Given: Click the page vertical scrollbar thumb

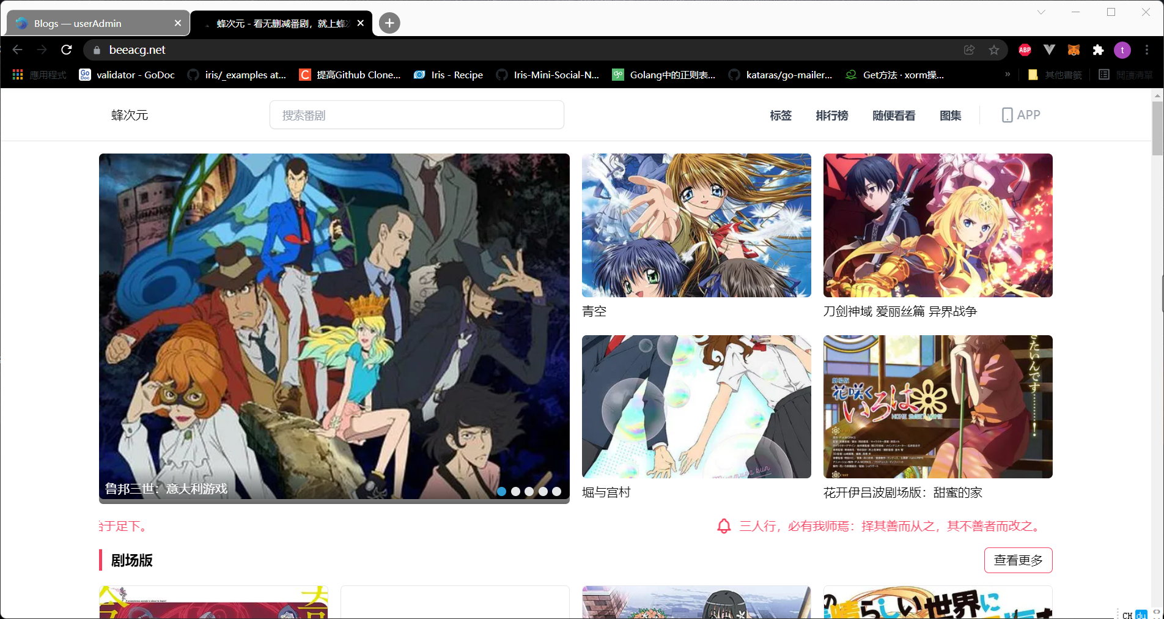Looking at the screenshot, I should pos(1157,128).
